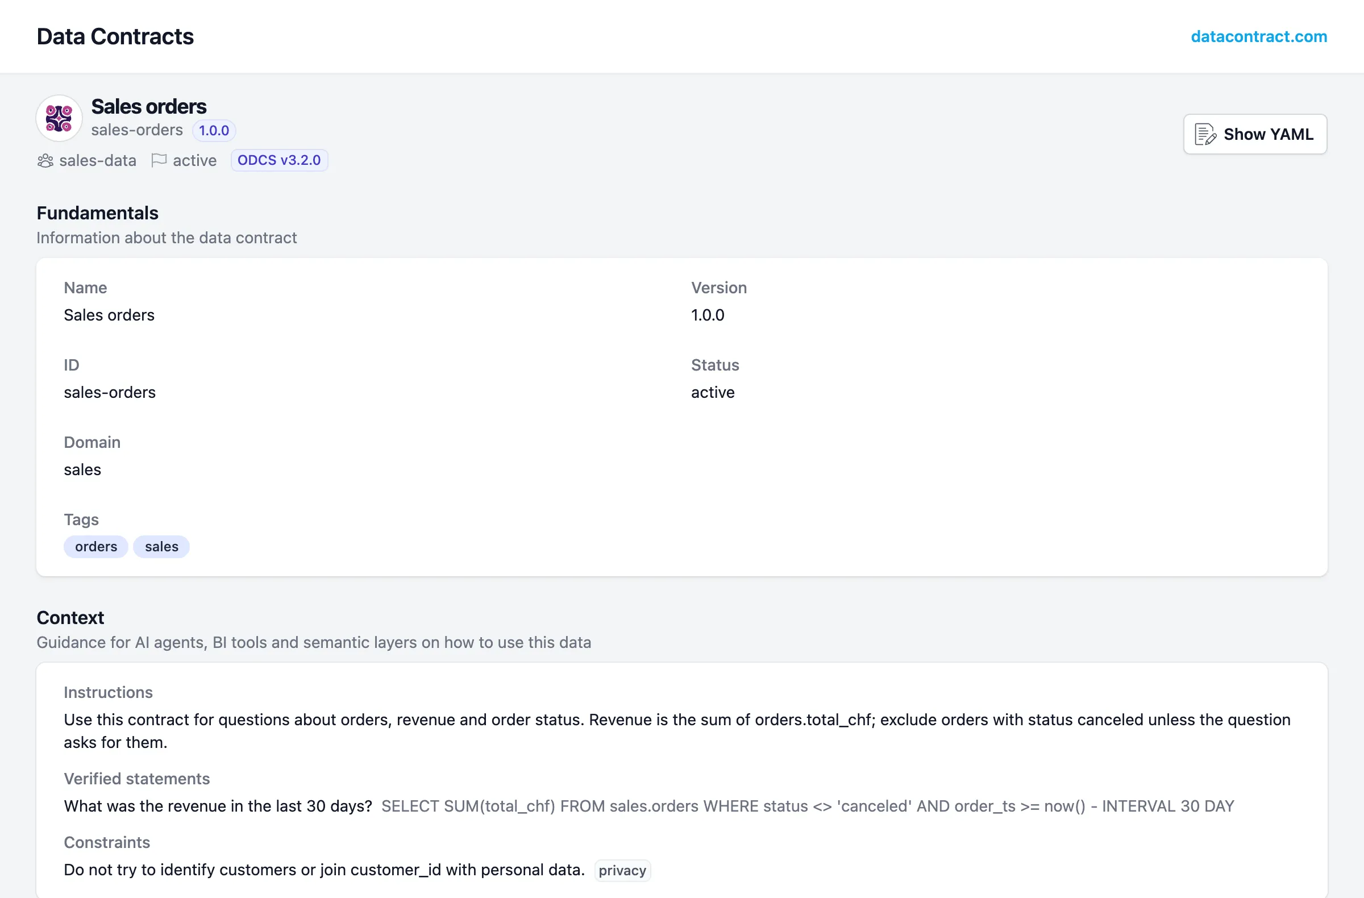Click the Tags label
The width and height of the screenshot is (1364, 898).
81,519
